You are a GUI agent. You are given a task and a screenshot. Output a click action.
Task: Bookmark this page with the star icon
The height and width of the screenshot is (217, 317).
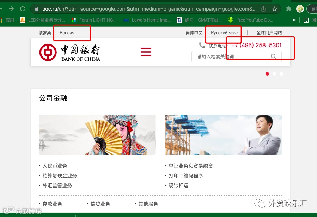[274, 9]
